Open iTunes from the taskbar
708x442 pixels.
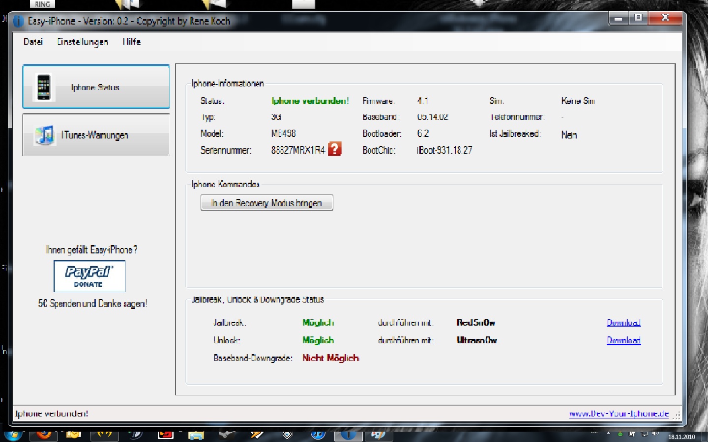click(318, 435)
